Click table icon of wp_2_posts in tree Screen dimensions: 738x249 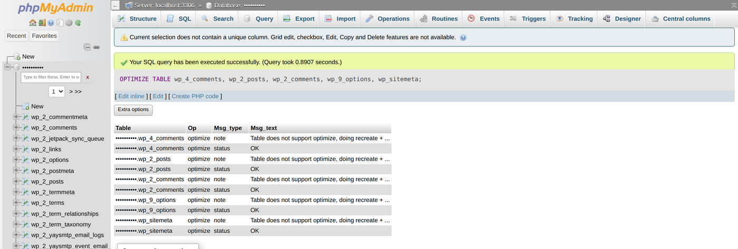coord(25,181)
